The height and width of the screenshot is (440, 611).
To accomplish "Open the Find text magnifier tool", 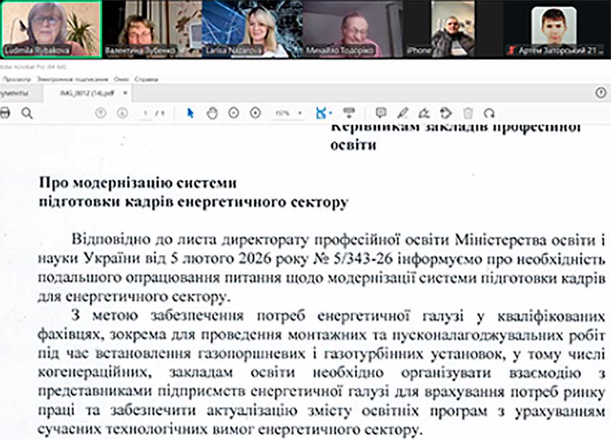I will coord(27,113).
